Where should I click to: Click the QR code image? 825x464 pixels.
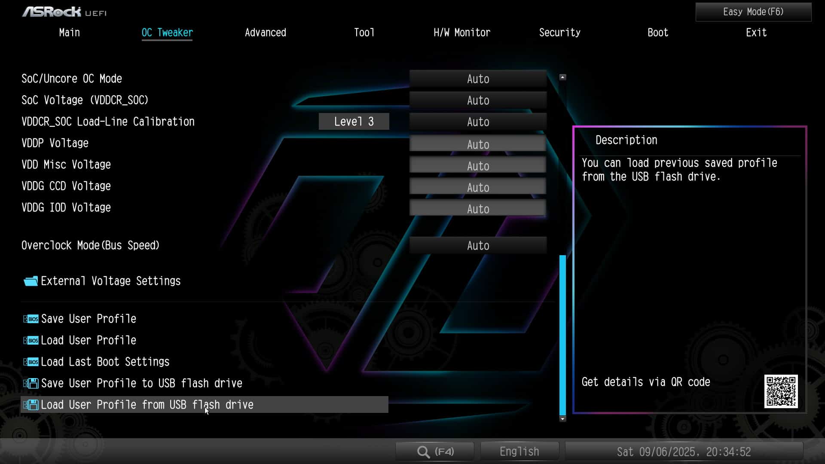click(781, 391)
